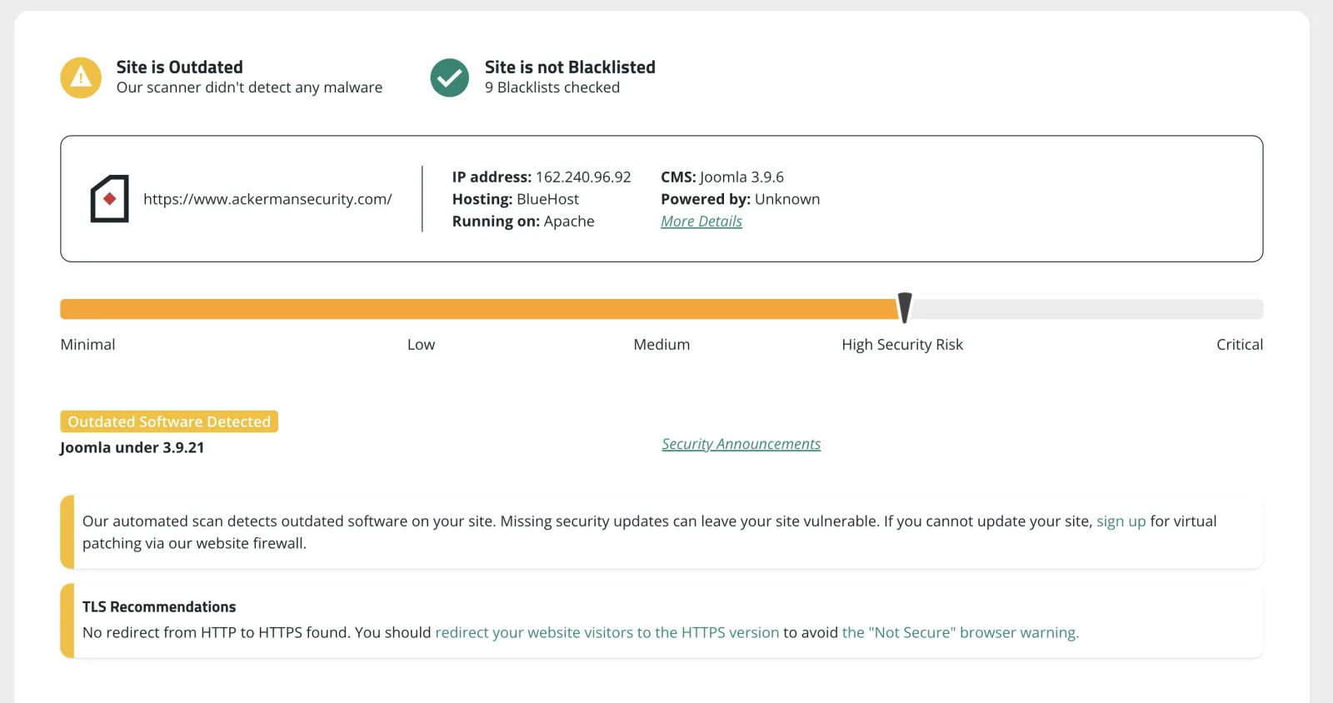The image size is (1333, 703).
Task: Click the green not-blacklisted checkmark icon
Action: pyautogui.click(x=450, y=77)
